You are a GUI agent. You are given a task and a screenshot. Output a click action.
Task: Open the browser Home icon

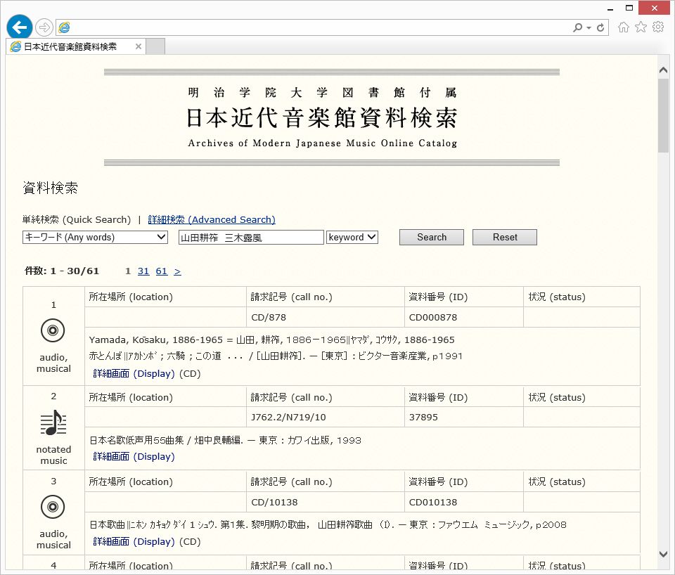pos(623,27)
